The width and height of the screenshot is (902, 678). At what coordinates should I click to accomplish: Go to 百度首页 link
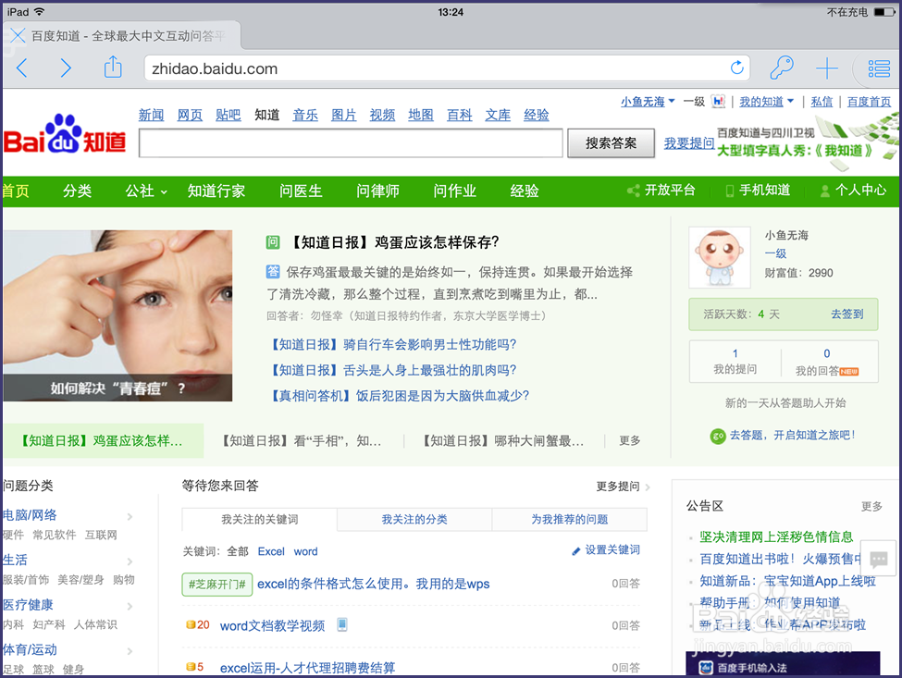click(869, 102)
